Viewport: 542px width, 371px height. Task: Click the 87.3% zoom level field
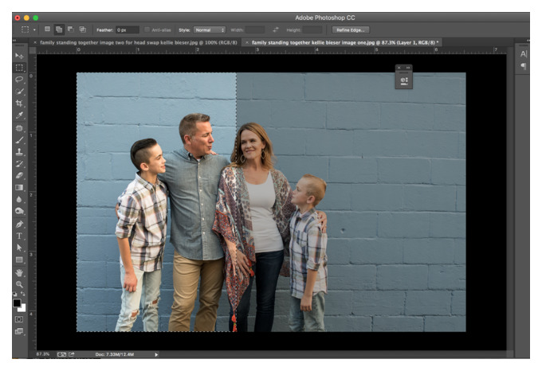coord(43,354)
